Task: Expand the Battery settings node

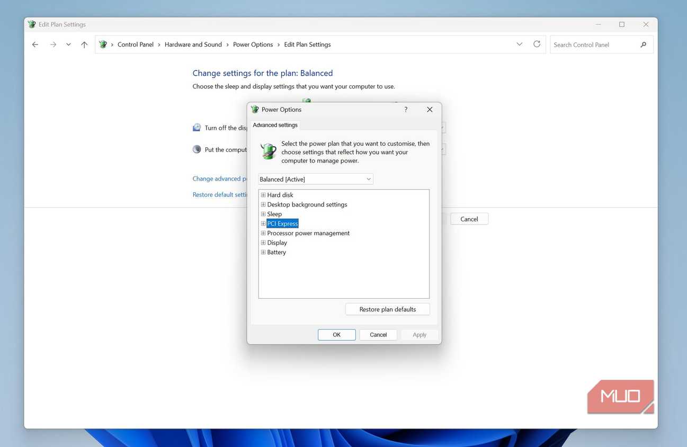Action: (263, 252)
